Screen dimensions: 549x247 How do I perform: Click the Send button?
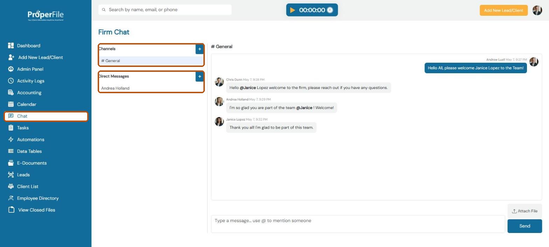(x=524, y=226)
